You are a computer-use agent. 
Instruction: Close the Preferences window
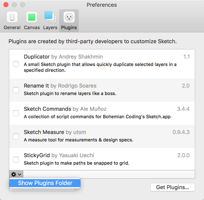(x=6, y=5)
